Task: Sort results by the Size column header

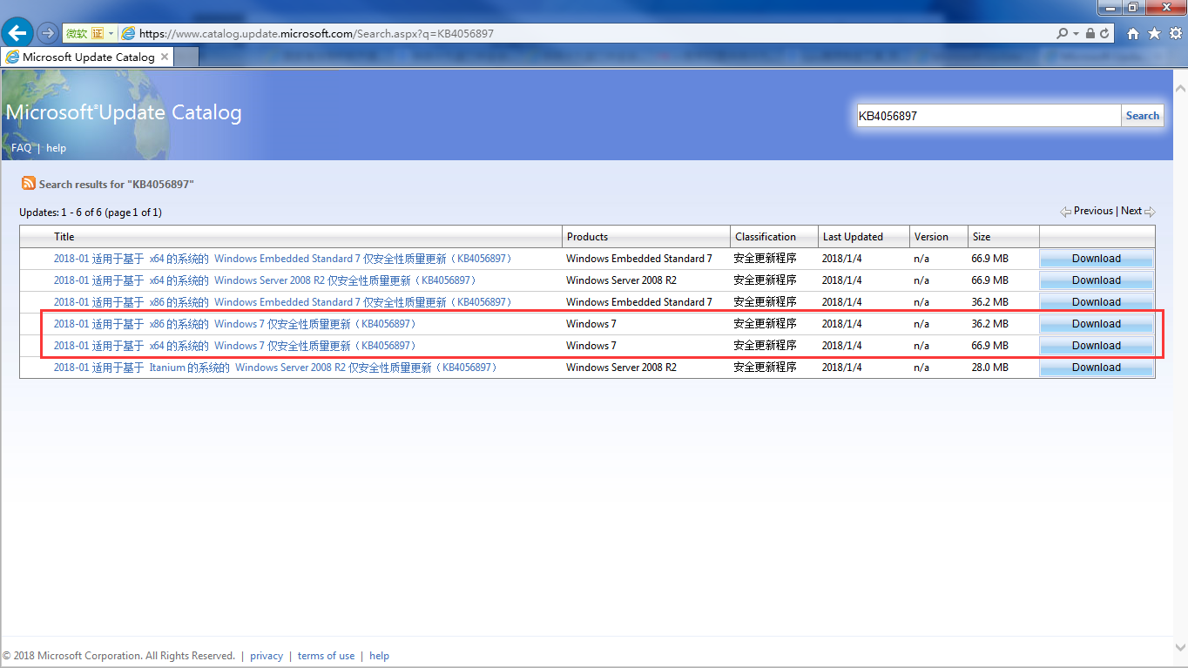Action: [x=982, y=237]
